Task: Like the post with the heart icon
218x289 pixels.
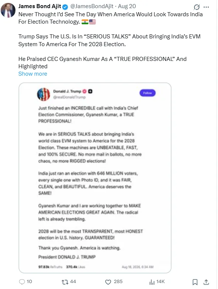Action: click(x=108, y=282)
